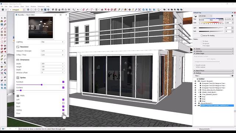Screen dimensions: 236x133
Task: Click the Walls section icon in RoomBox
Action: pos(18,96)
